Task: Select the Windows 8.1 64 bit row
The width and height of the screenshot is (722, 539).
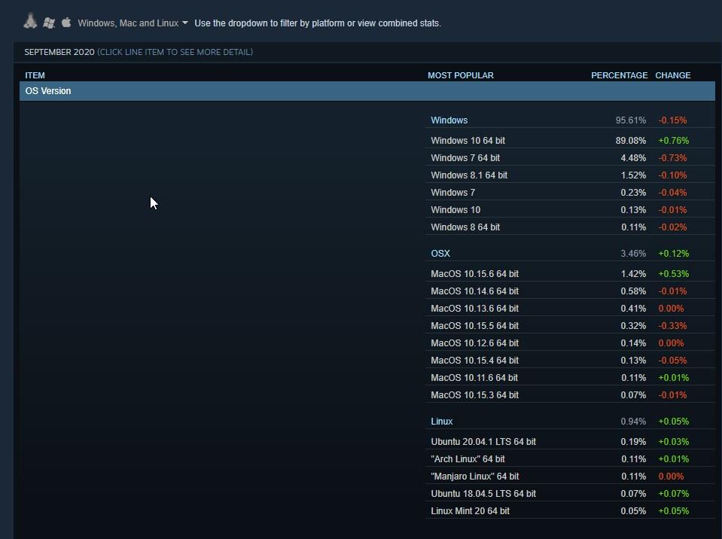Action: (x=570, y=175)
